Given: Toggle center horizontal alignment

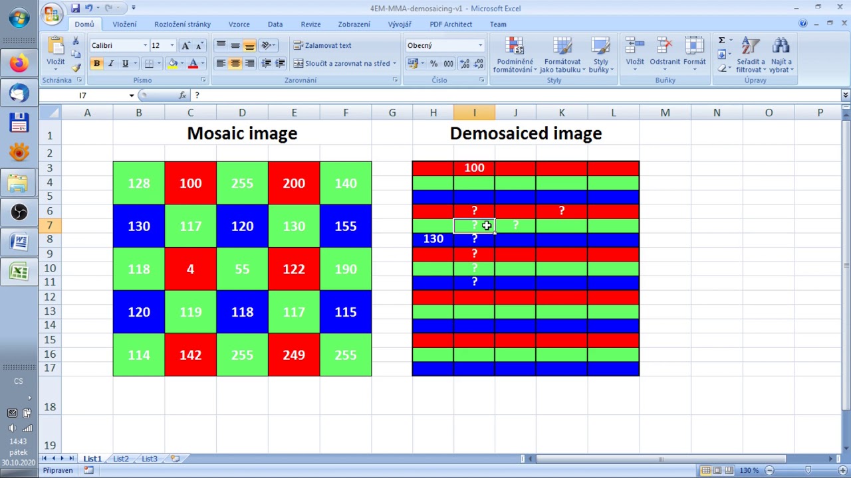Looking at the screenshot, I should pyautogui.click(x=235, y=64).
